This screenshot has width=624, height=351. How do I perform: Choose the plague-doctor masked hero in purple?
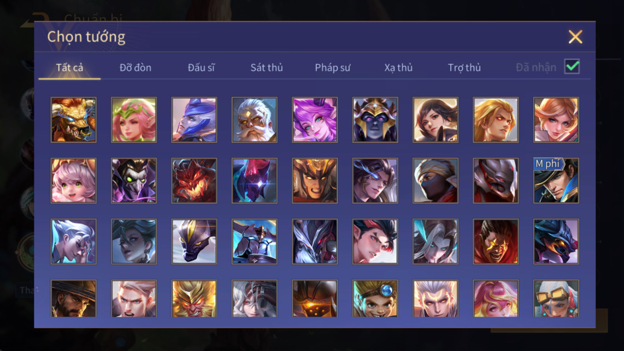click(134, 181)
